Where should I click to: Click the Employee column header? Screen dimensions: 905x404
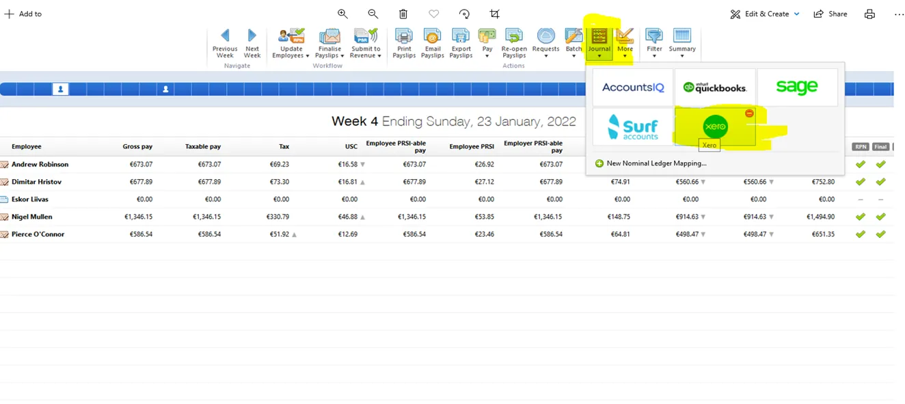(26, 146)
